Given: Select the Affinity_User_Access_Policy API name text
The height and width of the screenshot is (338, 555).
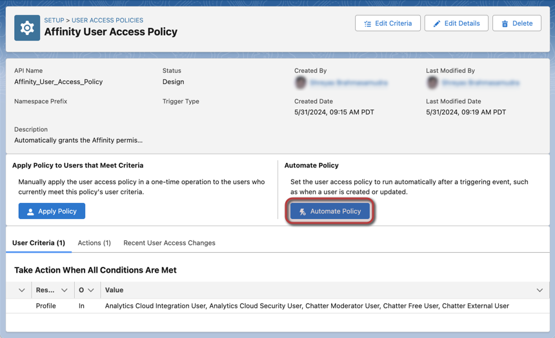Looking at the screenshot, I should tap(58, 82).
